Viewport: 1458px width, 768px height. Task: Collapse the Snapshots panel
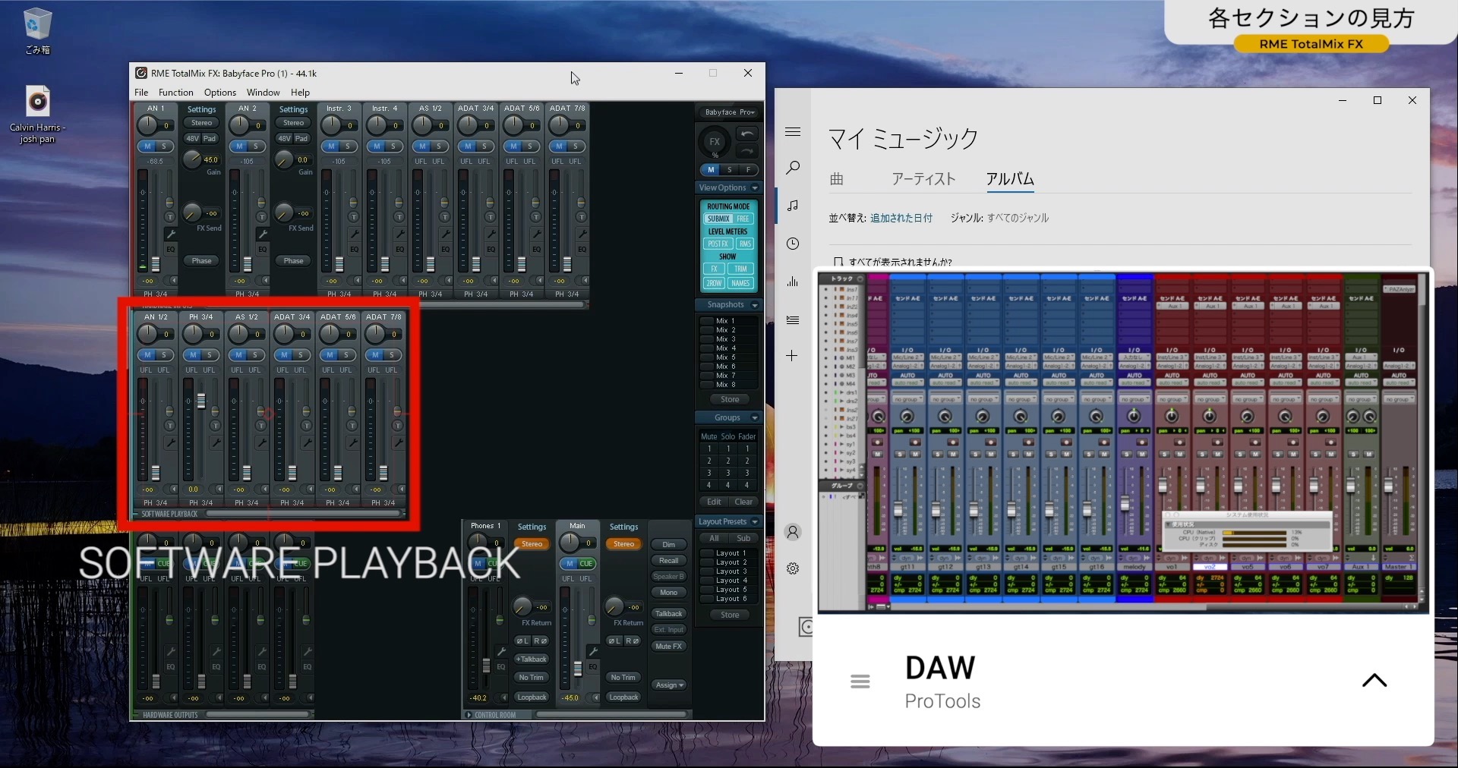point(754,304)
